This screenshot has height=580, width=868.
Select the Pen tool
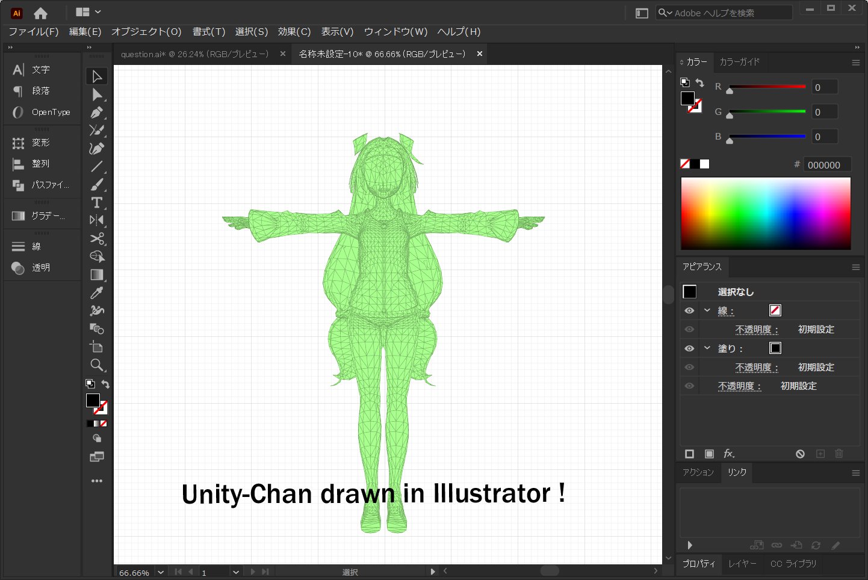click(96, 113)
